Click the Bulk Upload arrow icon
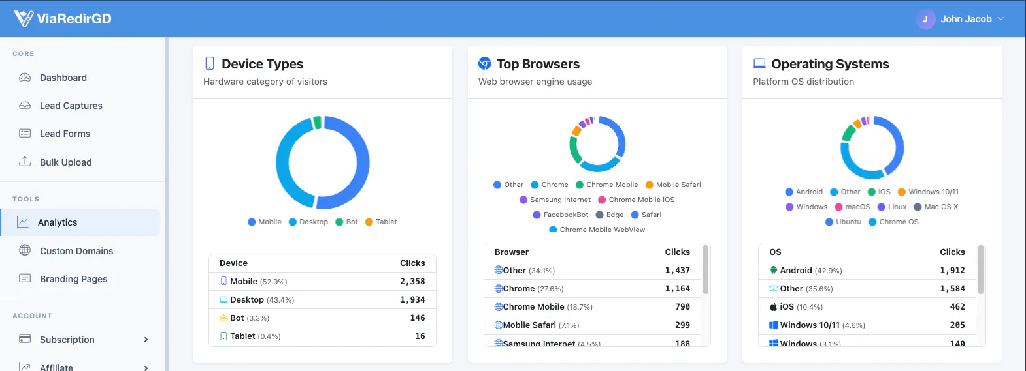The image size is (1026, 371). (25, 162)
